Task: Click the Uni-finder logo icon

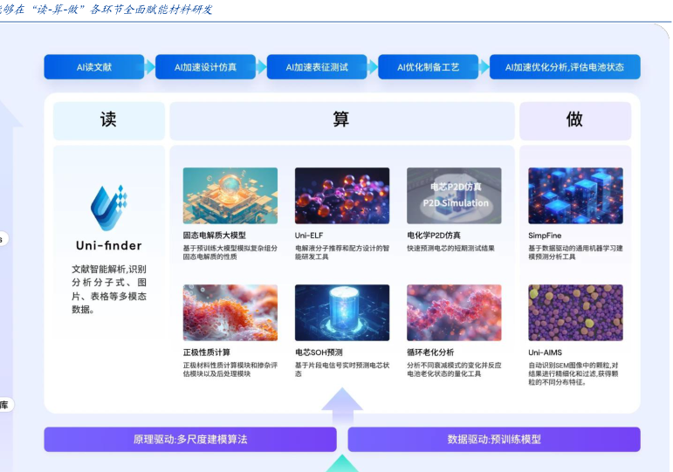Action: point(108,208)
